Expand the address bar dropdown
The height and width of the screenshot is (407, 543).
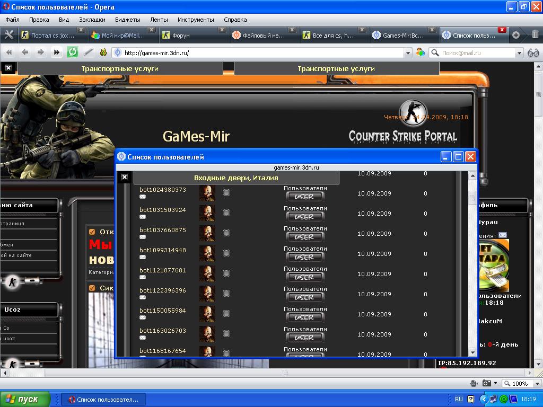click(x=408, y=53)
